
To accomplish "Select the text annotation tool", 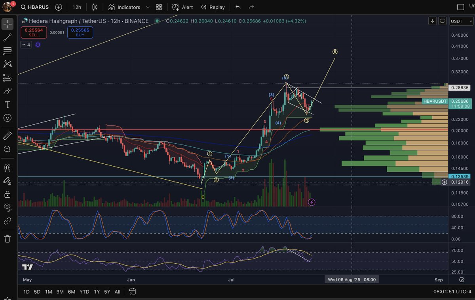I will coord(8,104).
